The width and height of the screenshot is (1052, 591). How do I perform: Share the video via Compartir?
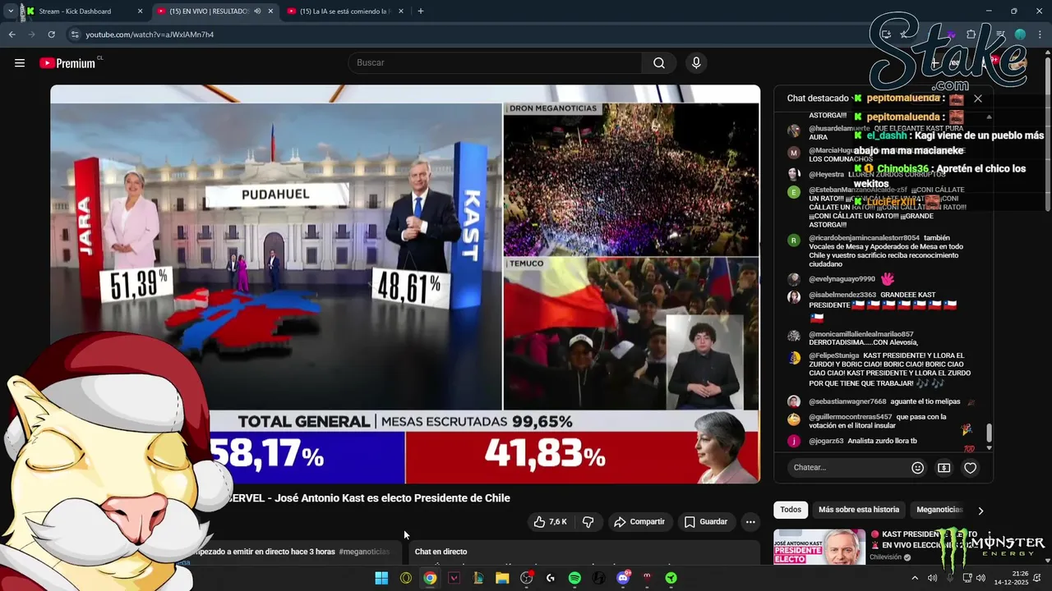(x=639, y=522)
